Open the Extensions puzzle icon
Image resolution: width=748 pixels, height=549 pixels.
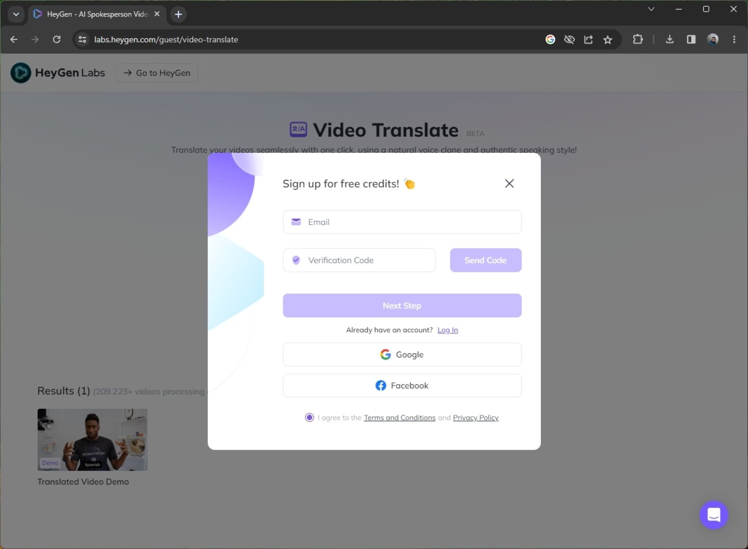(x=637, y=39)
